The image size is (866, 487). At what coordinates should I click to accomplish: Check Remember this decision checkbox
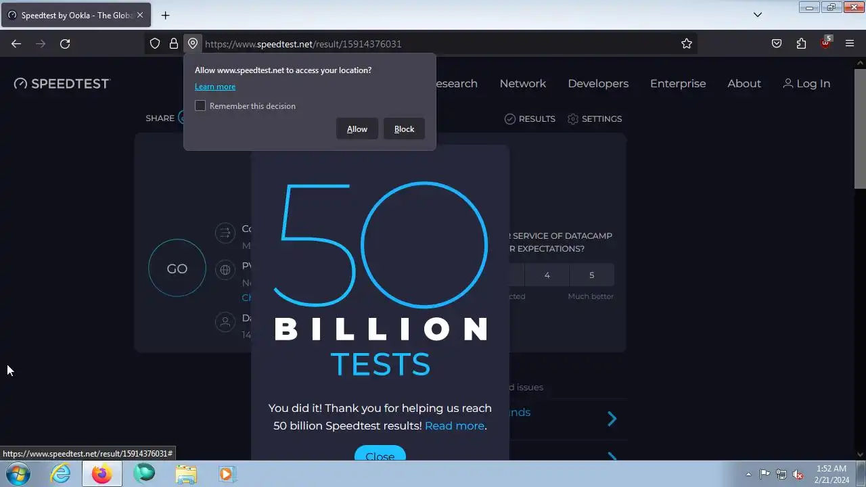pyautogui.click(x=200, y=106)
